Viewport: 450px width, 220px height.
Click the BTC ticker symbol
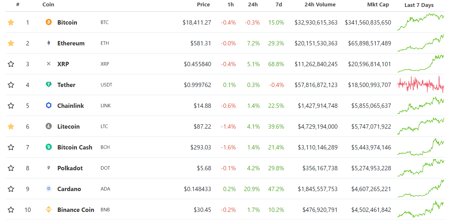click(105, 22)
